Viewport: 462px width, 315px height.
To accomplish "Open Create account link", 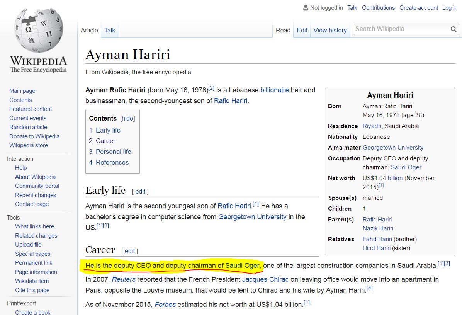I will tap(419, 8).
